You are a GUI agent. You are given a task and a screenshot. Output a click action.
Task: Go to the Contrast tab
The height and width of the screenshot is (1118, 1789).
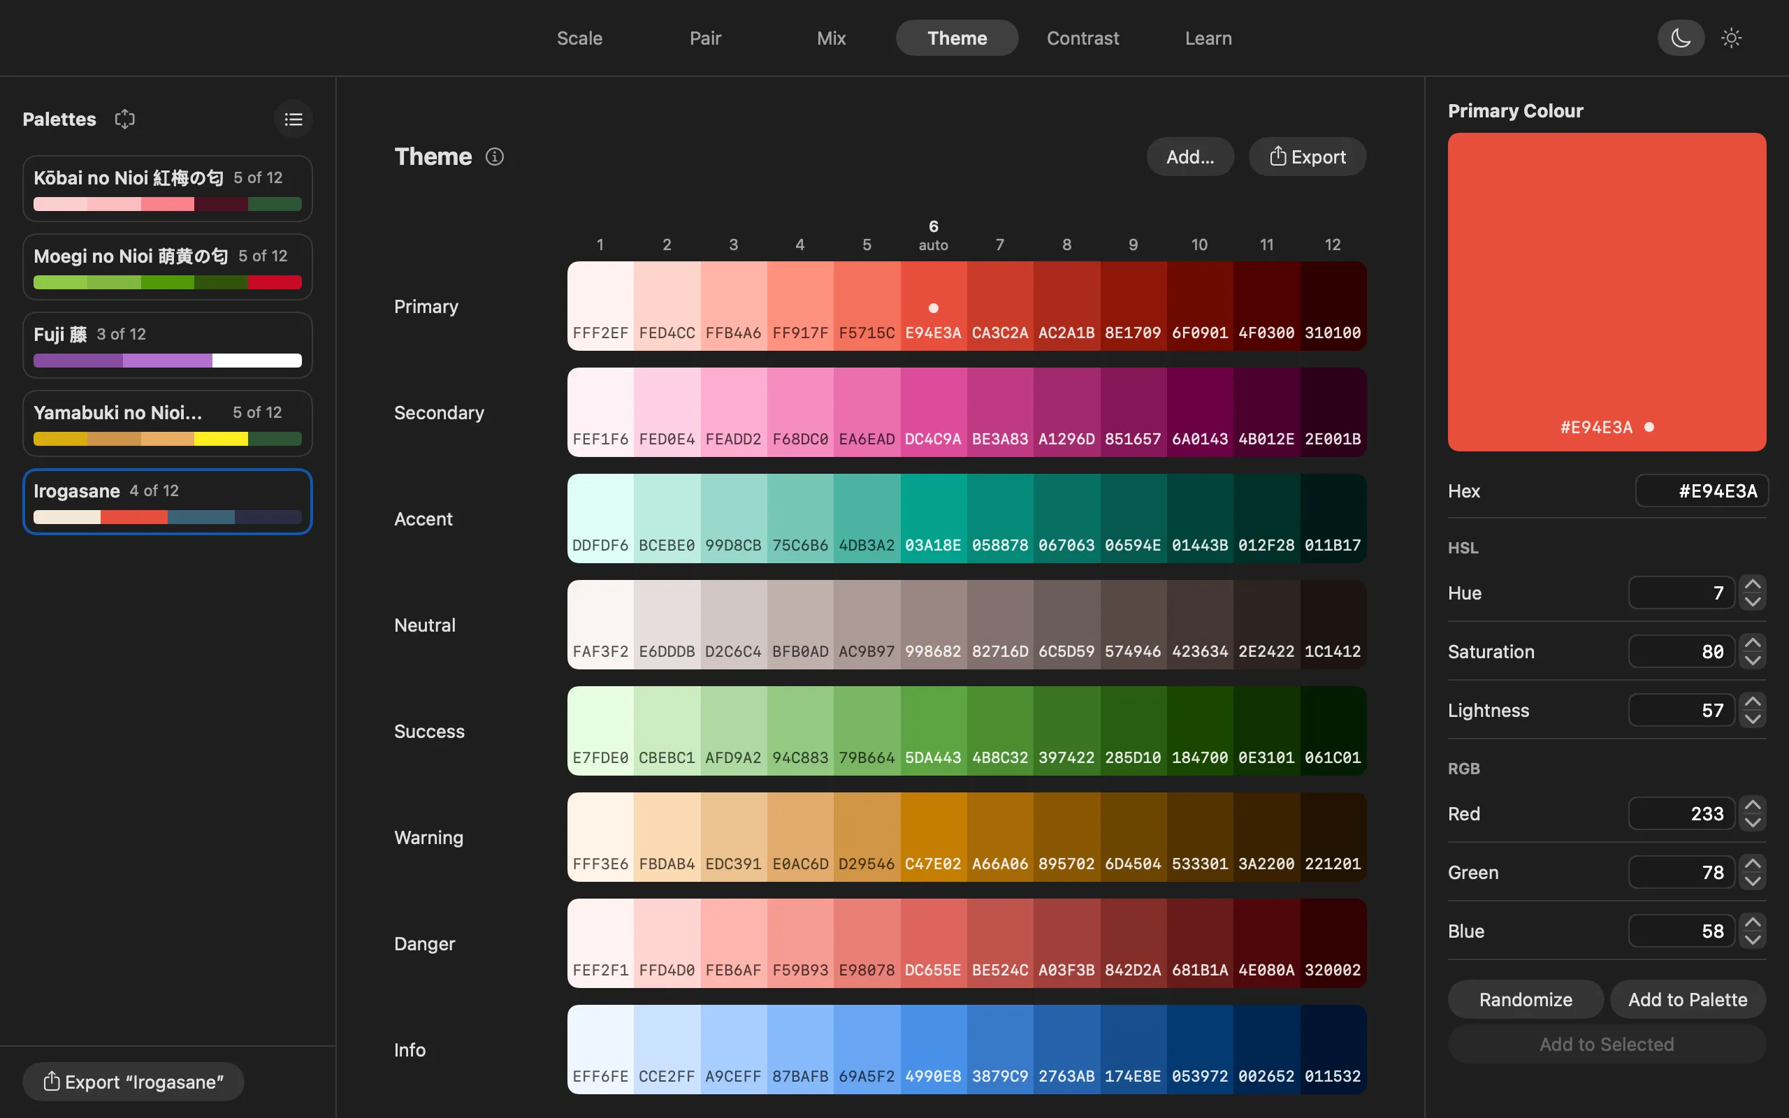(x=1082, y=38)
